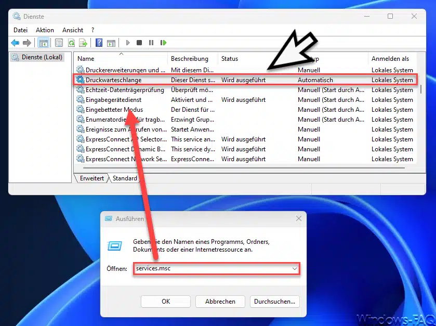
Task: Click the gear icon of Druckwarteschlange row
Action: tap(81, 80)
